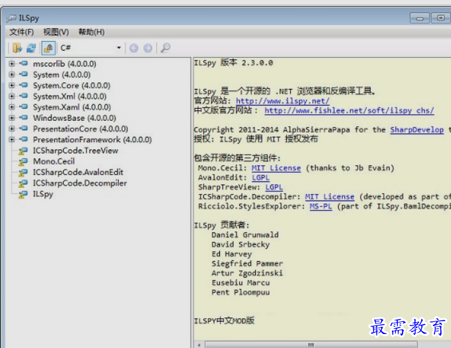The height and width of the screenshot is (348, 451).
Task: Select mscorlib (4.0.0.0) in the tree
Action: 64,64
